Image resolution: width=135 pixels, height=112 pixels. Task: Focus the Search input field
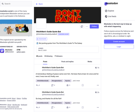pos(16,4)
